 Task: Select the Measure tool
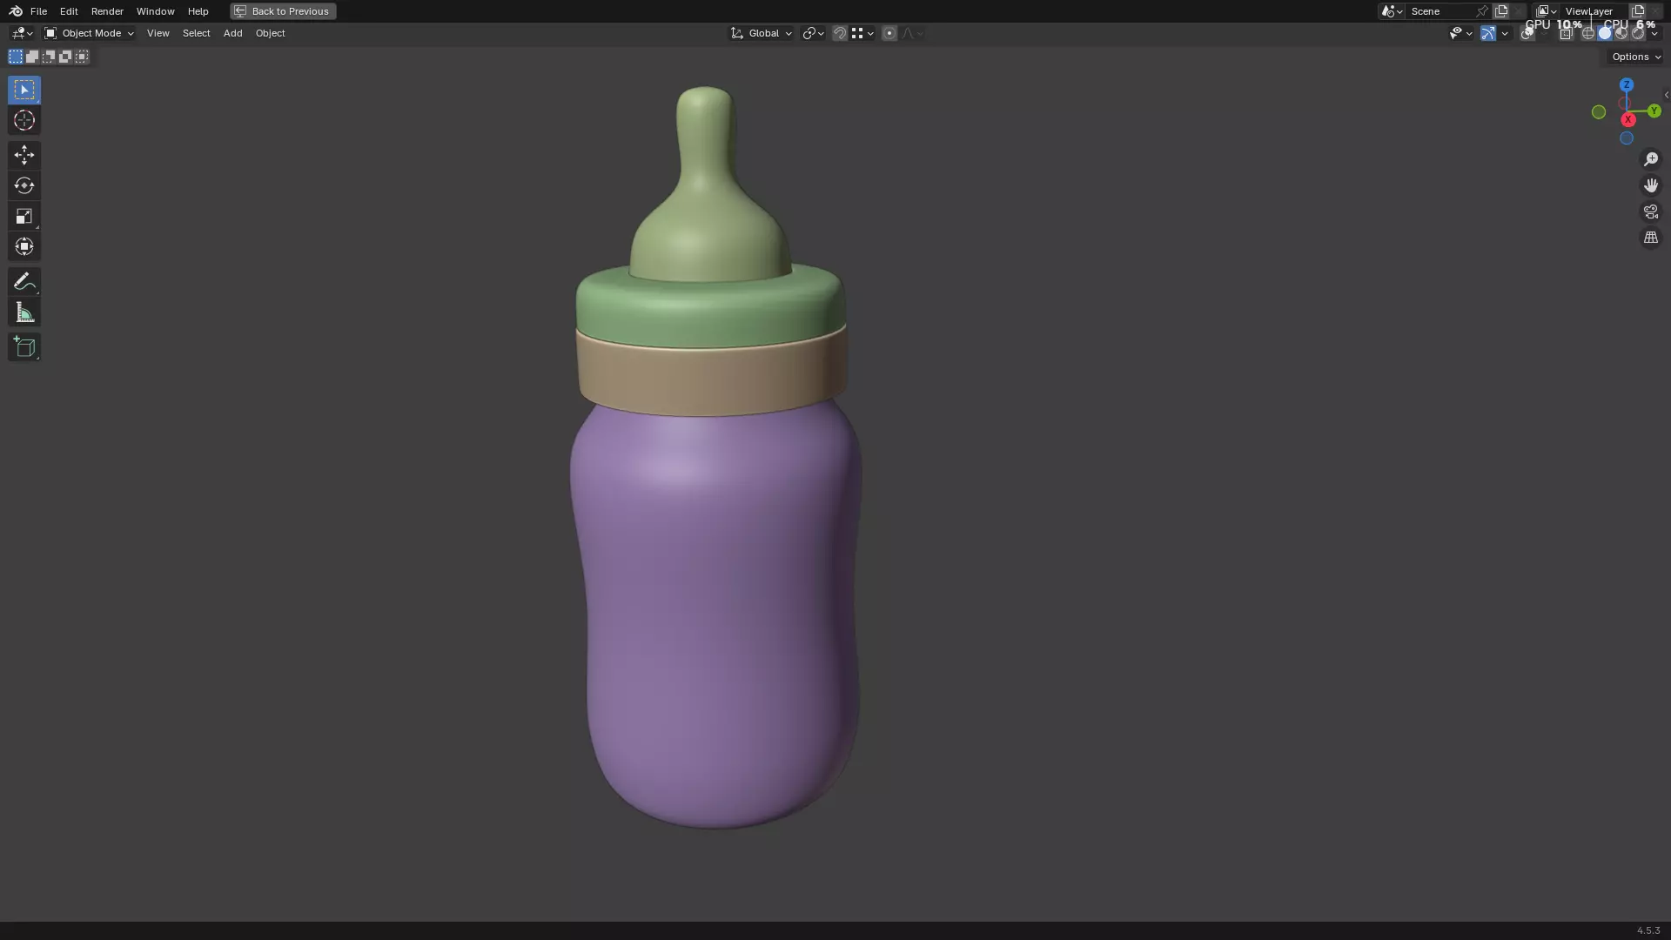24,312
